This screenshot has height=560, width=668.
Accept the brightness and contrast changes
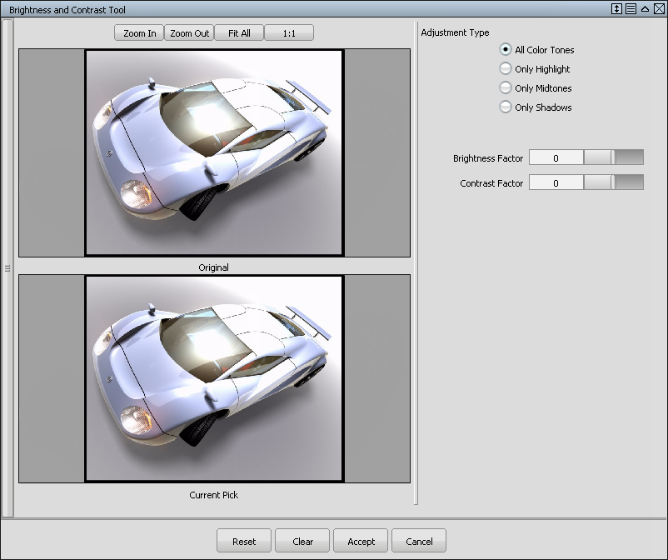tap(361, 540)
